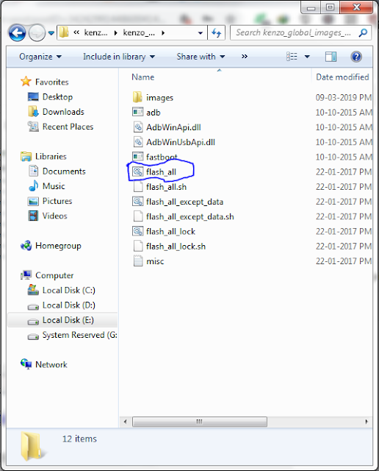Click the '12 items' status text
Viewport: 379px width, 471px height.
point(79,439)
